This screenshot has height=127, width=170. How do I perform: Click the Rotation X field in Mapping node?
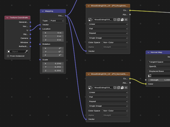coord(53,48)
